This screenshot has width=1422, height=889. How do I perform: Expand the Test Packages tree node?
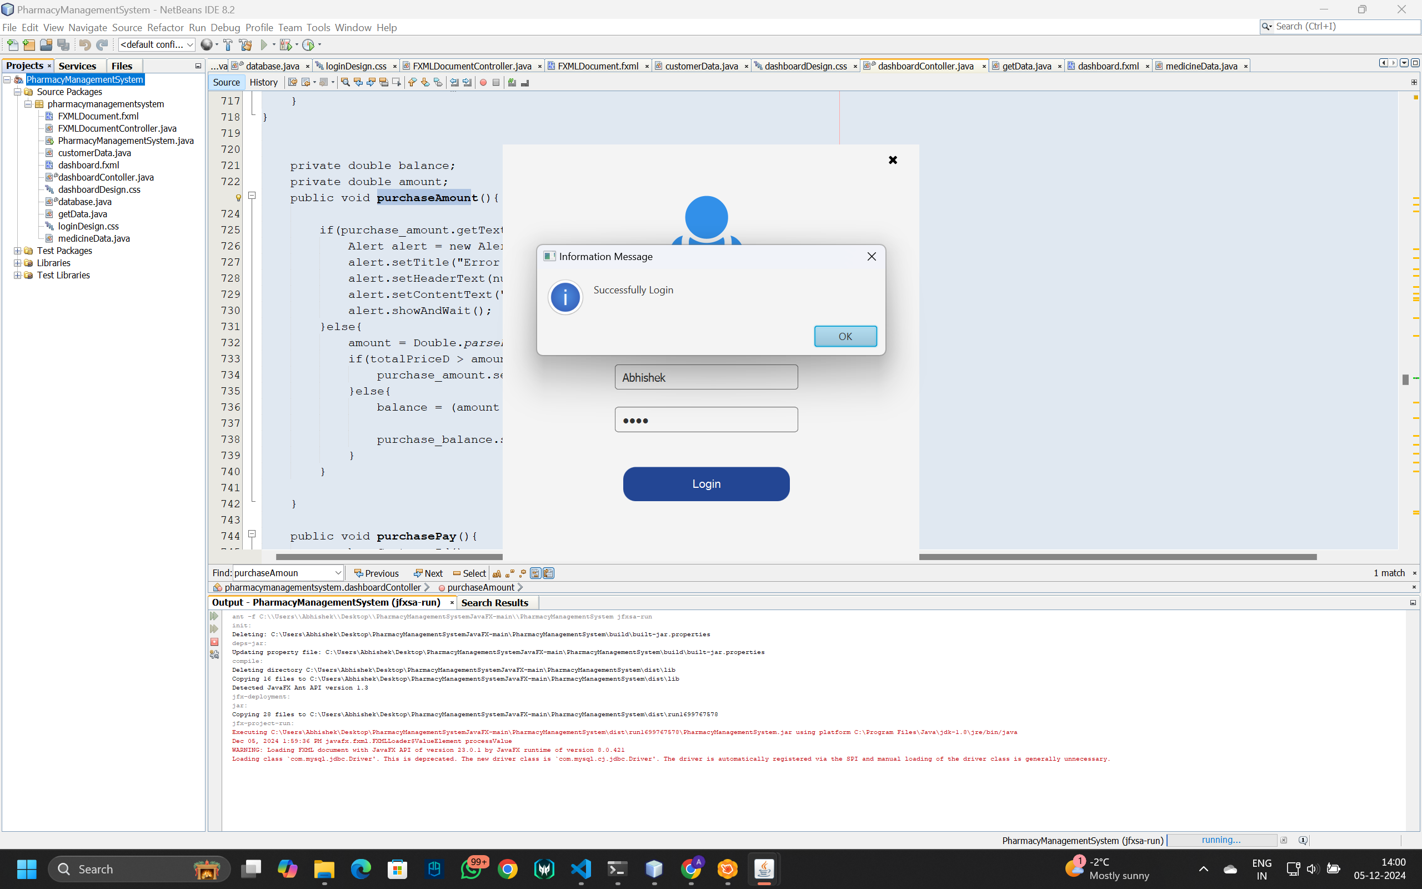tap(18, 251)
